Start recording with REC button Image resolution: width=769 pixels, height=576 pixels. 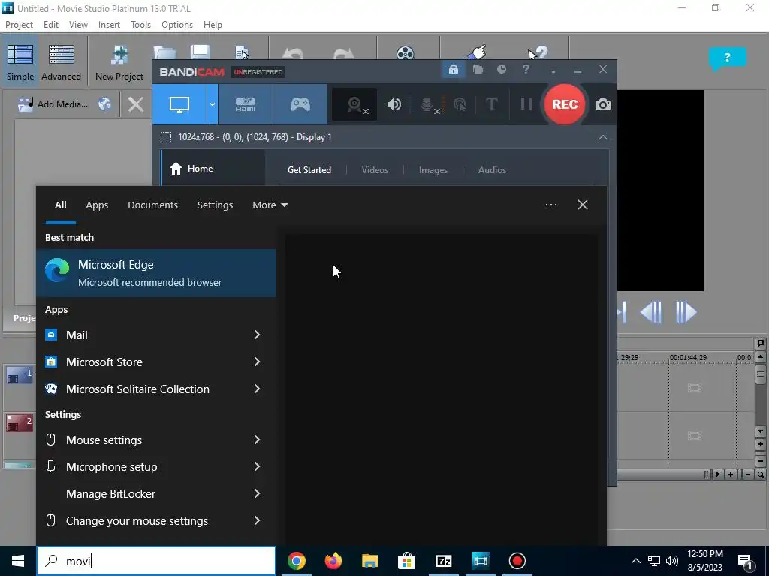click(x=565, y=104)
